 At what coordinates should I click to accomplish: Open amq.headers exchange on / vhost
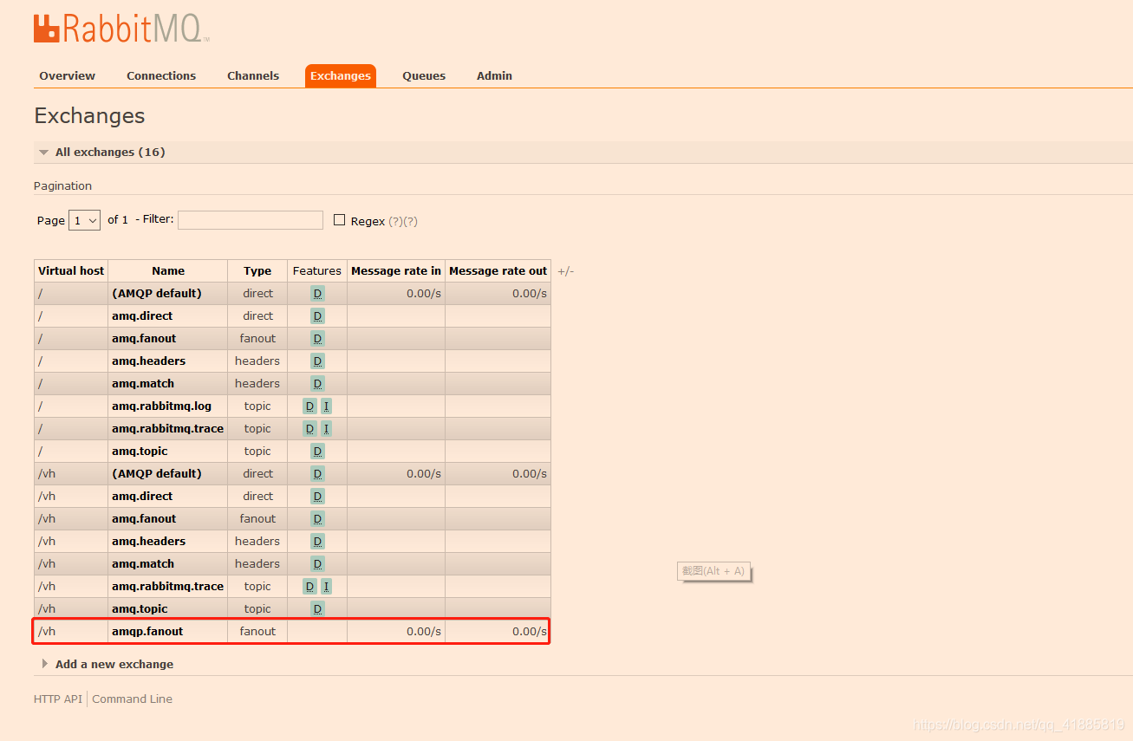tap(149, 361)
